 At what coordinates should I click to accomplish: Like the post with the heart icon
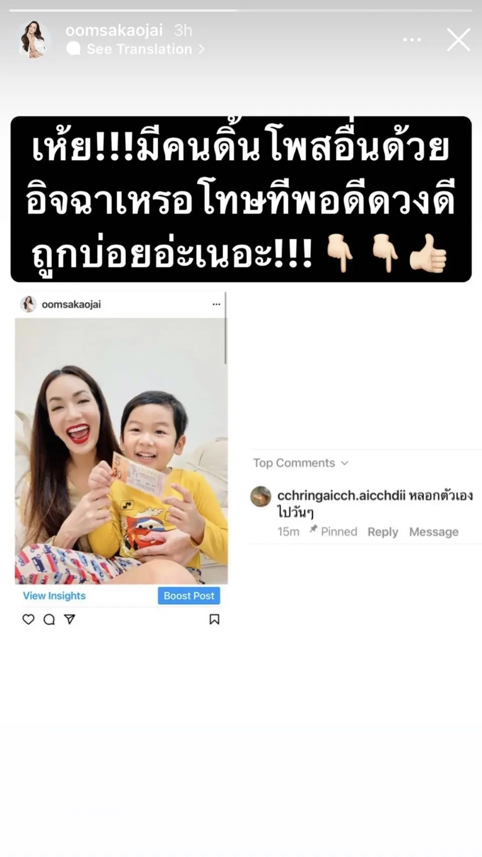pos(28,619)
